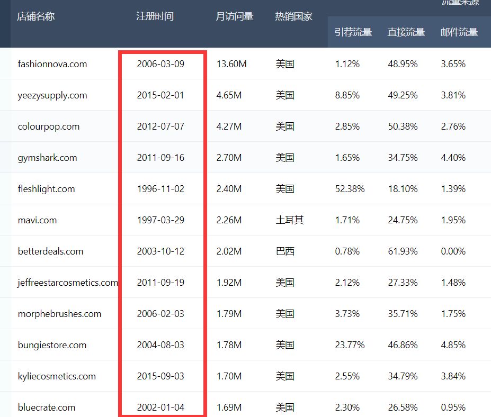Click the 引荐流量 column header
Viewport: 491px width, 417px height.
(x=353, y=32)
